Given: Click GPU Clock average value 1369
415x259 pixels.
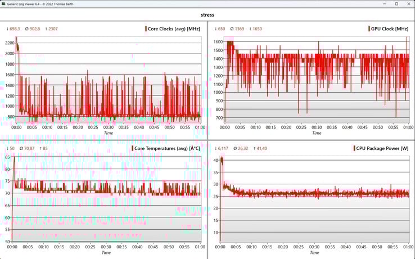Looking at the screenshot, I should [x=239, y=29].
